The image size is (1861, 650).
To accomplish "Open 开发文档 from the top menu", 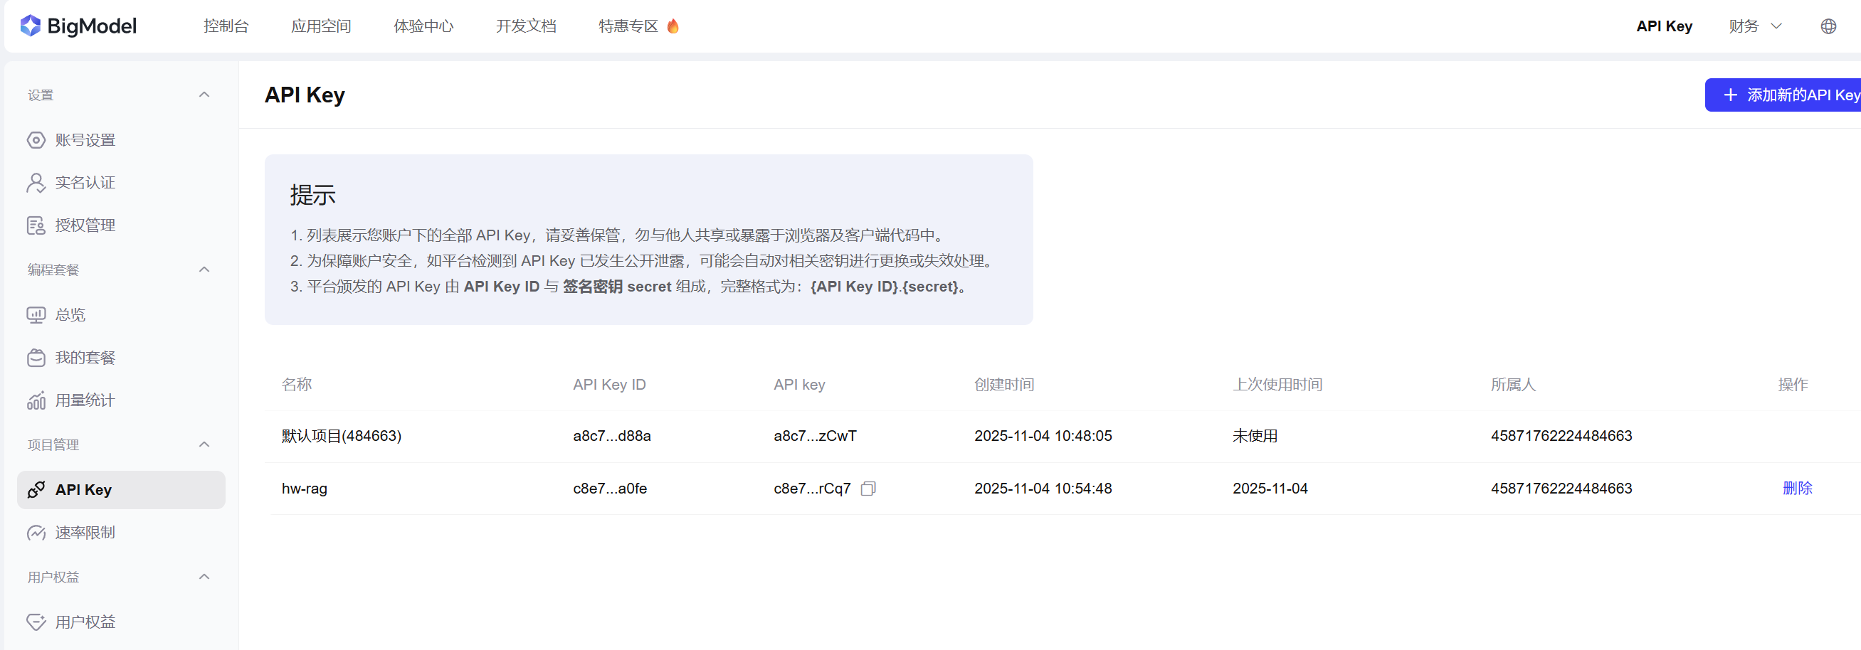I will point(525,26).
